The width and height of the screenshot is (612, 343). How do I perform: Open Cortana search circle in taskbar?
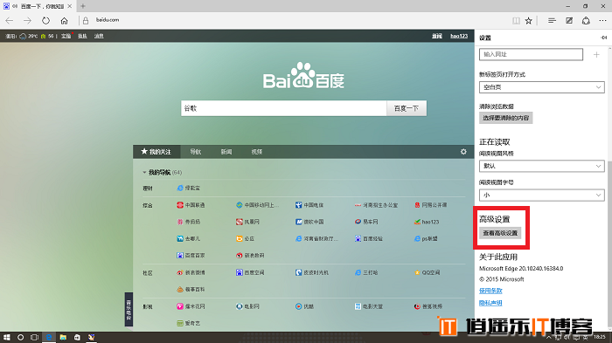click(20, 337)
